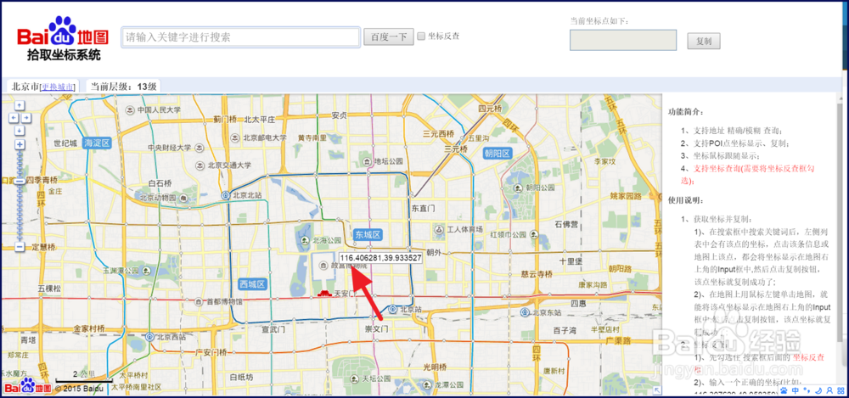Click the 朝阳区 district label

point(498,154)
